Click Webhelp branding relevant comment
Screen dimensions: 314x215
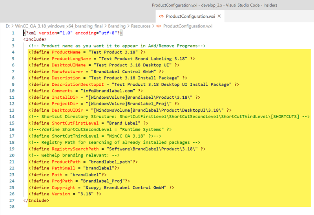[74, 155]
